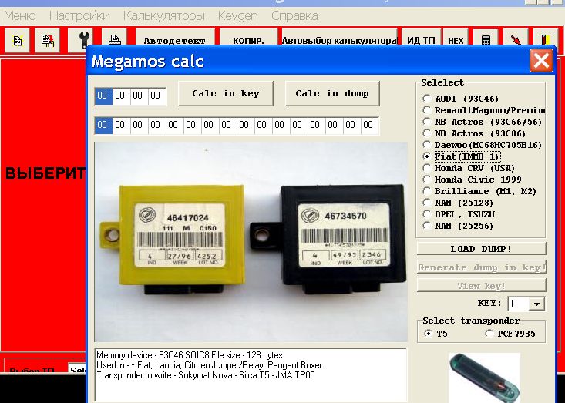
Task: Click the printer toolbar icon
Action: tap(114, 38)
